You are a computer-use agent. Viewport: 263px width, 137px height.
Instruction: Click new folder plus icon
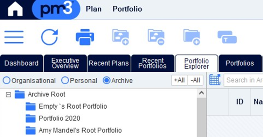point(192,37)
